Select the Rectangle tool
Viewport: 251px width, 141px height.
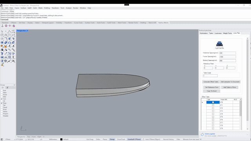[x=13, y=35]
